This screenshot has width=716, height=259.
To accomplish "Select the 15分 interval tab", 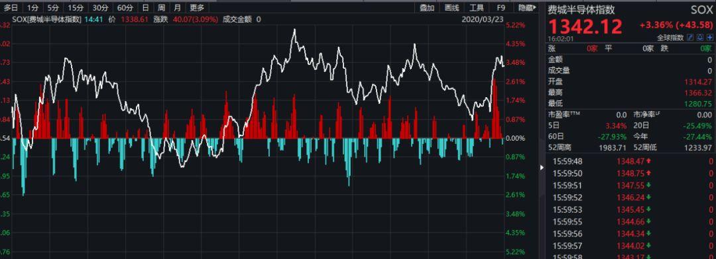I will click(76, 8).
